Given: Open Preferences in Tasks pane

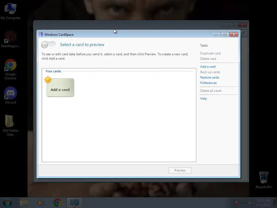Looking at the screenshot, I should coord(208,83).
